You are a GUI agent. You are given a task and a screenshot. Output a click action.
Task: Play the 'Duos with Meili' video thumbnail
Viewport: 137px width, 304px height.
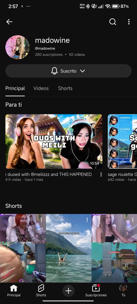54,141
